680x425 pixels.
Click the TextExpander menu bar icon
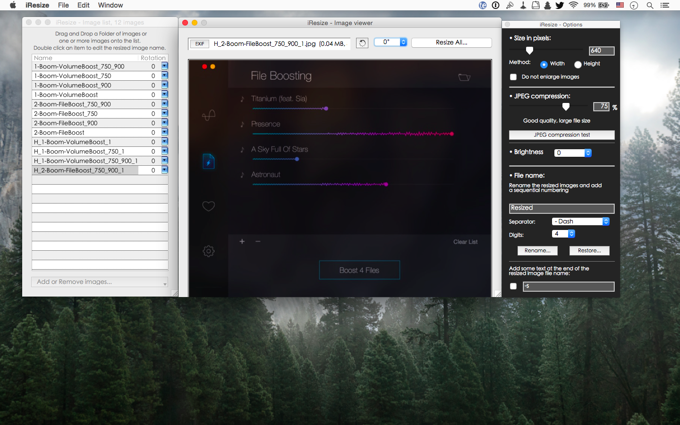click(x=483, y=5)
